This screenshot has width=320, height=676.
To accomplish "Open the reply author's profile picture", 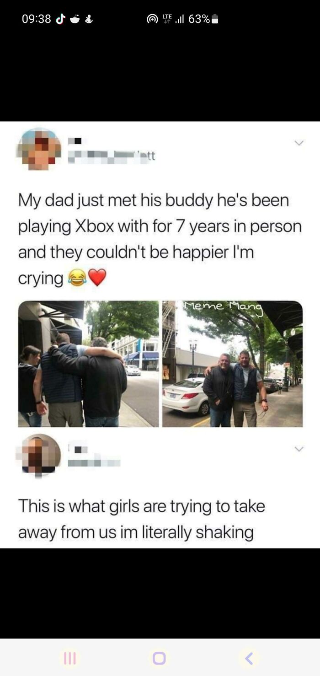I will tap(39, 455).
